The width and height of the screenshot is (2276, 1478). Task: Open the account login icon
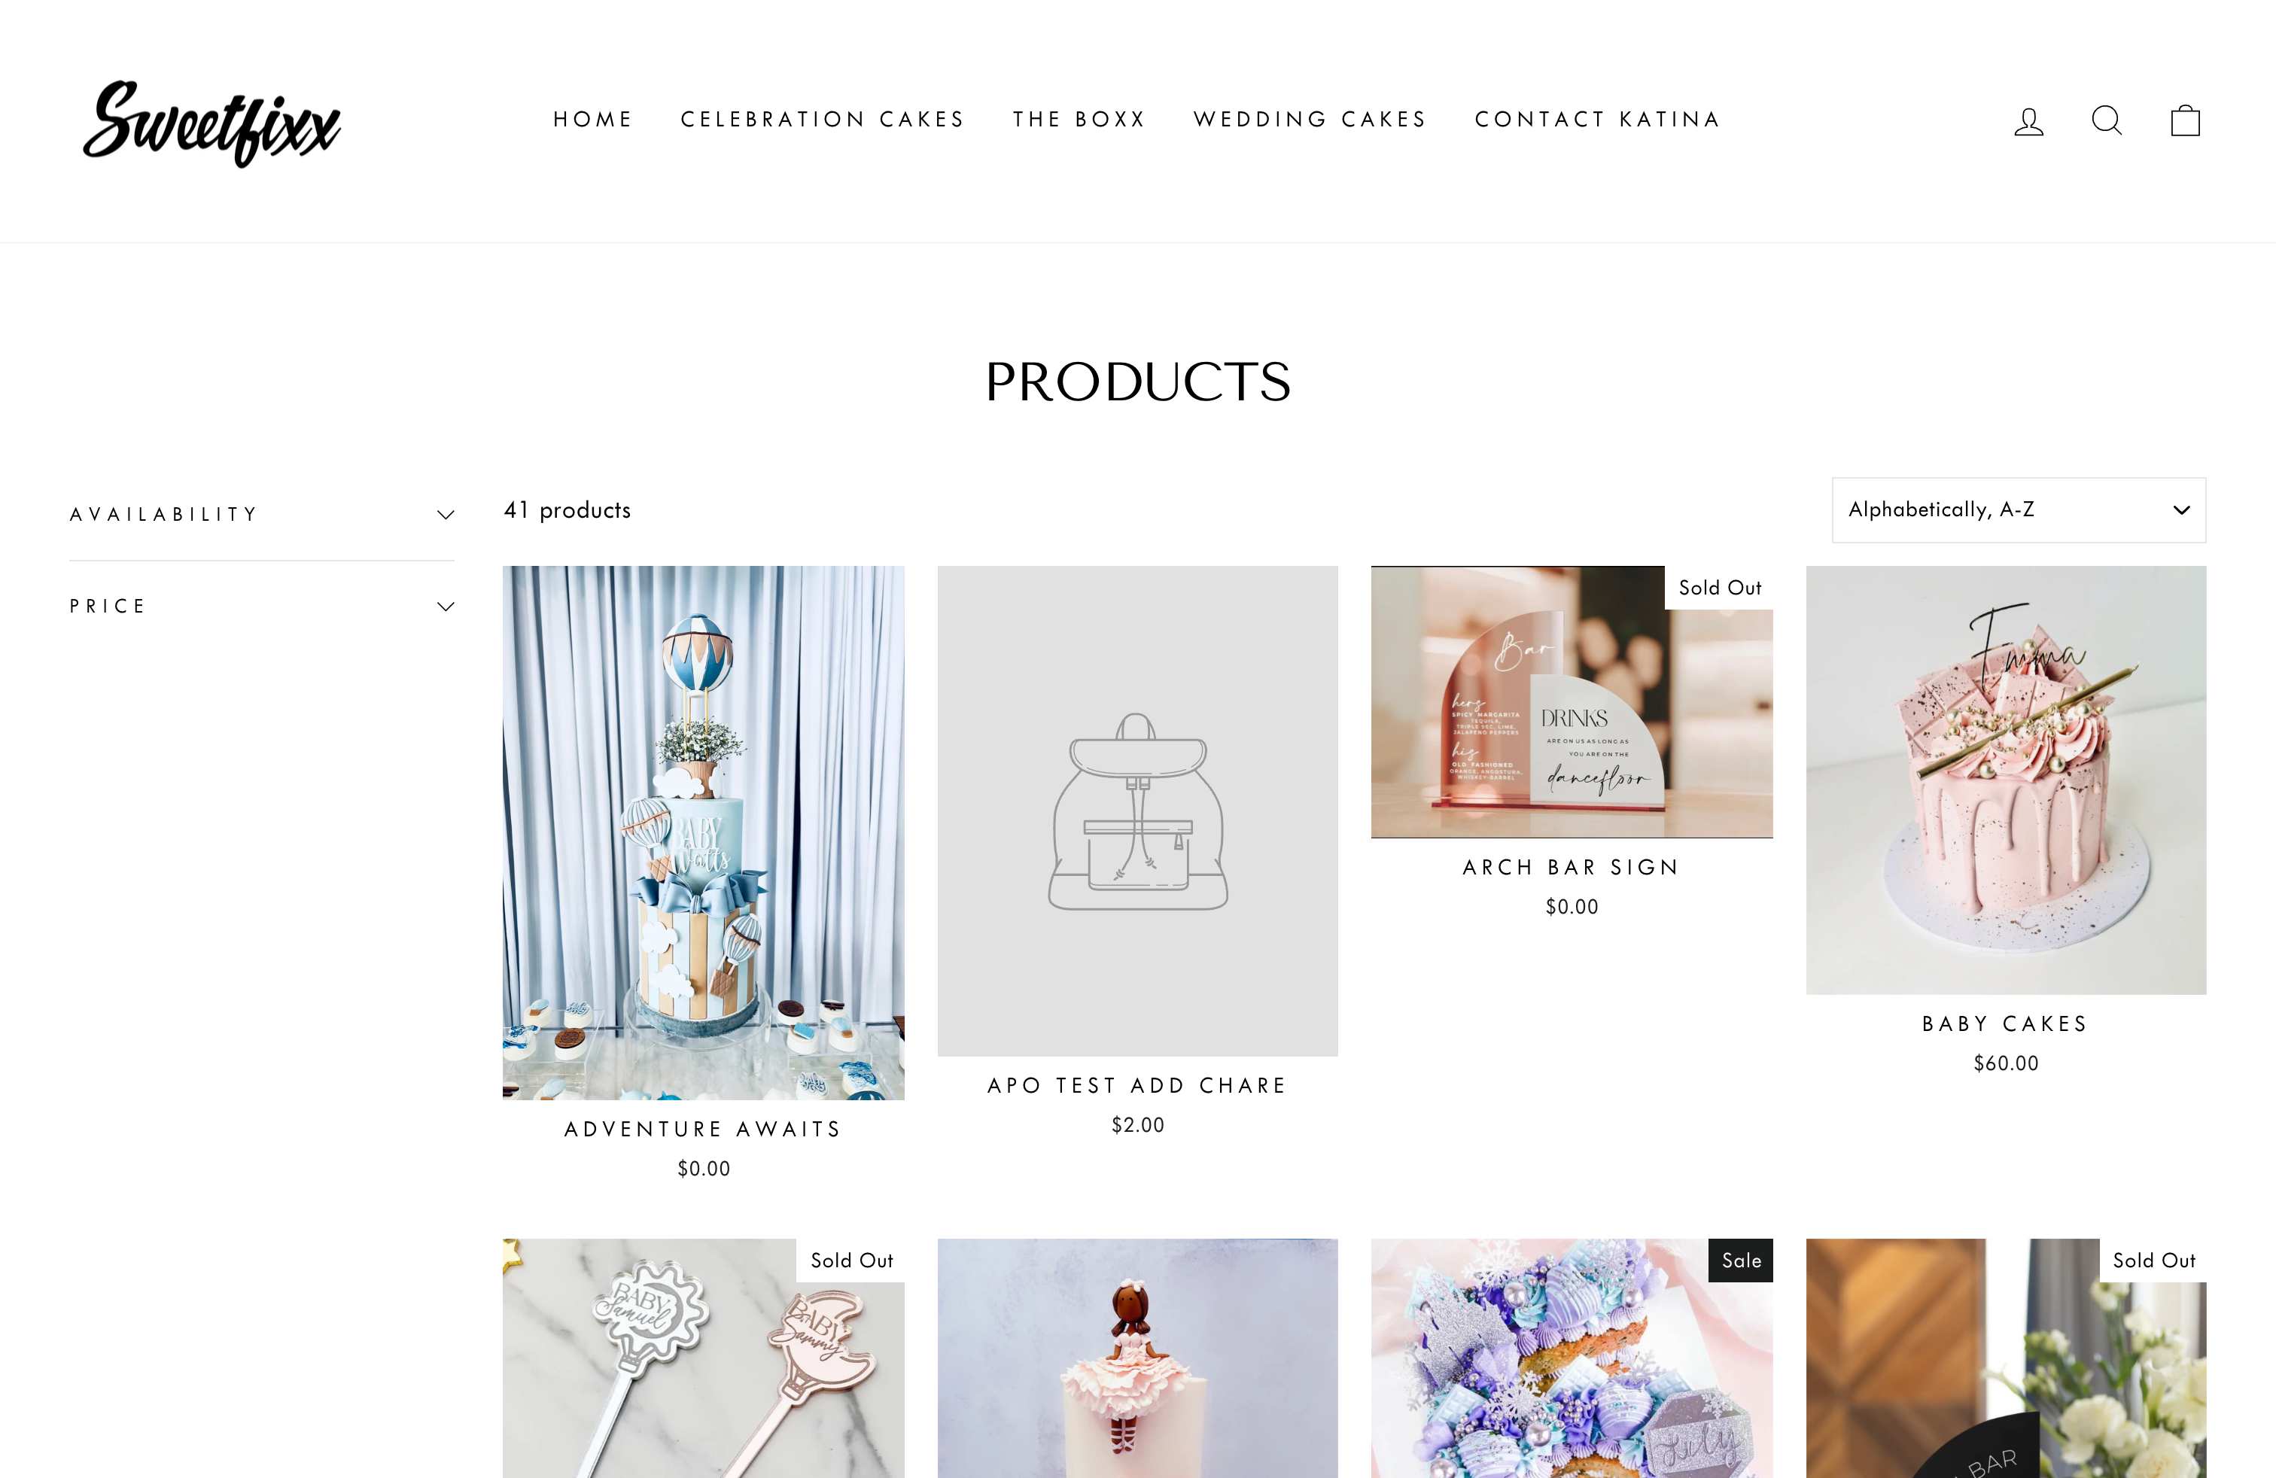click(2028, 120)
